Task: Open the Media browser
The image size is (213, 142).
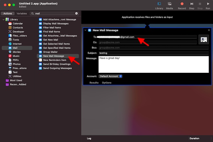Action: (x=169, y=6)
